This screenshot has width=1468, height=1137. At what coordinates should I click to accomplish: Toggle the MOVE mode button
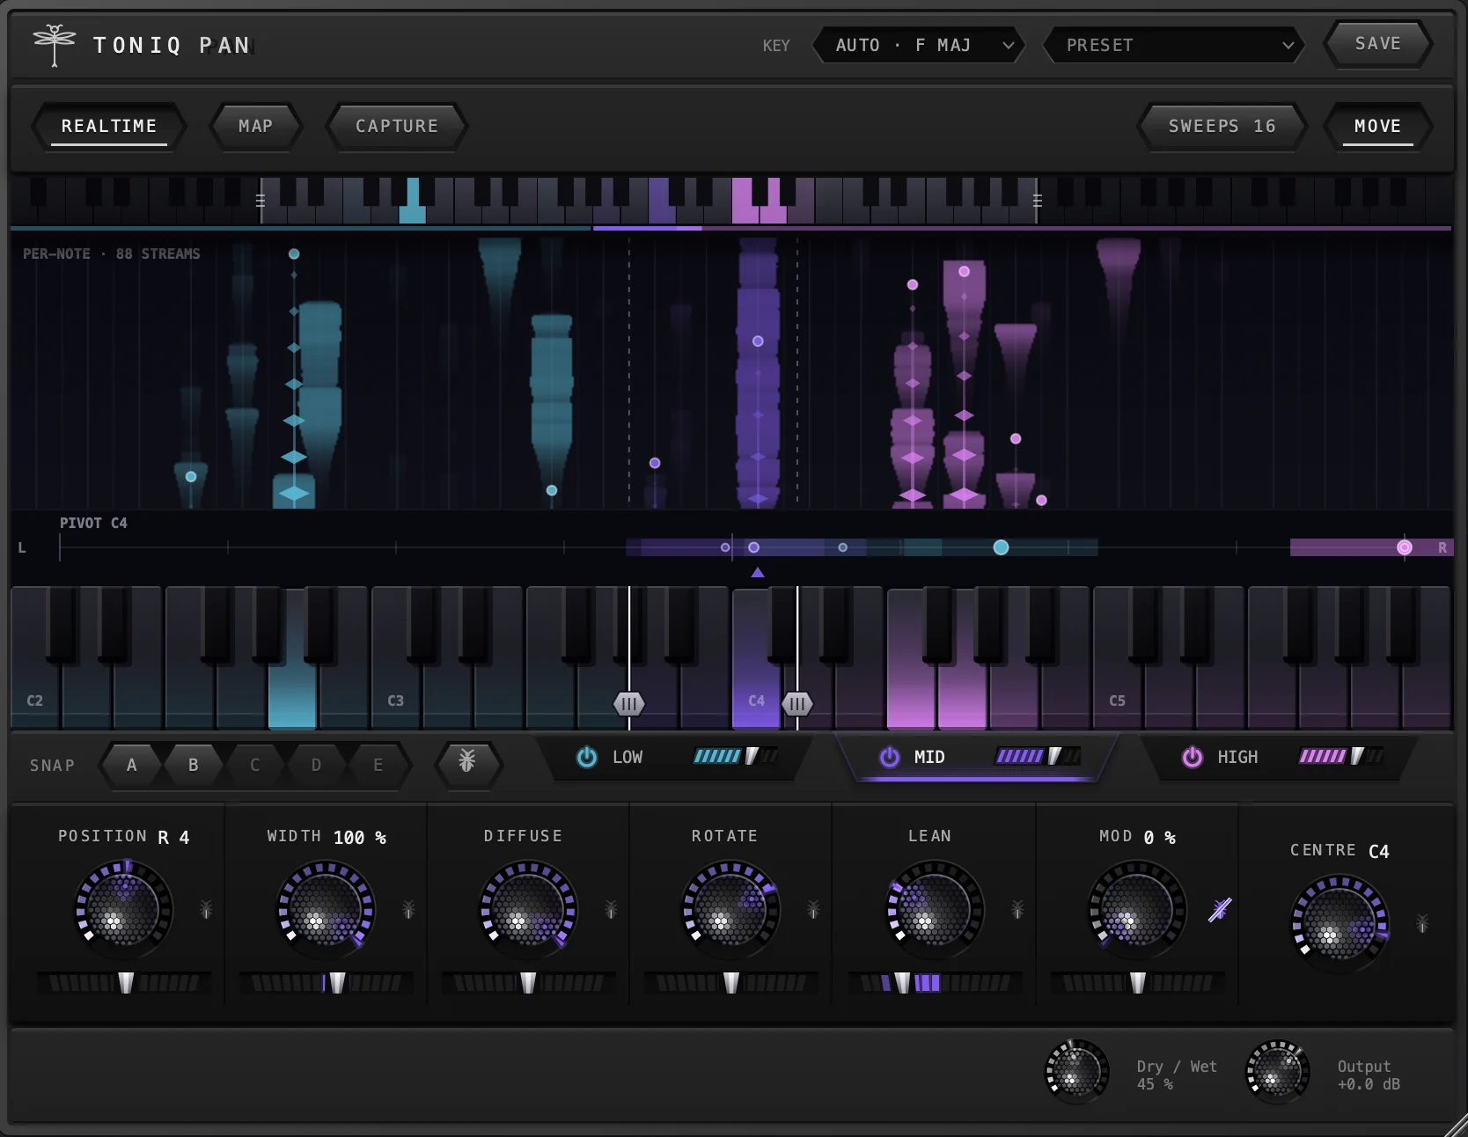pyautogui.click(x=1377, y=127)
